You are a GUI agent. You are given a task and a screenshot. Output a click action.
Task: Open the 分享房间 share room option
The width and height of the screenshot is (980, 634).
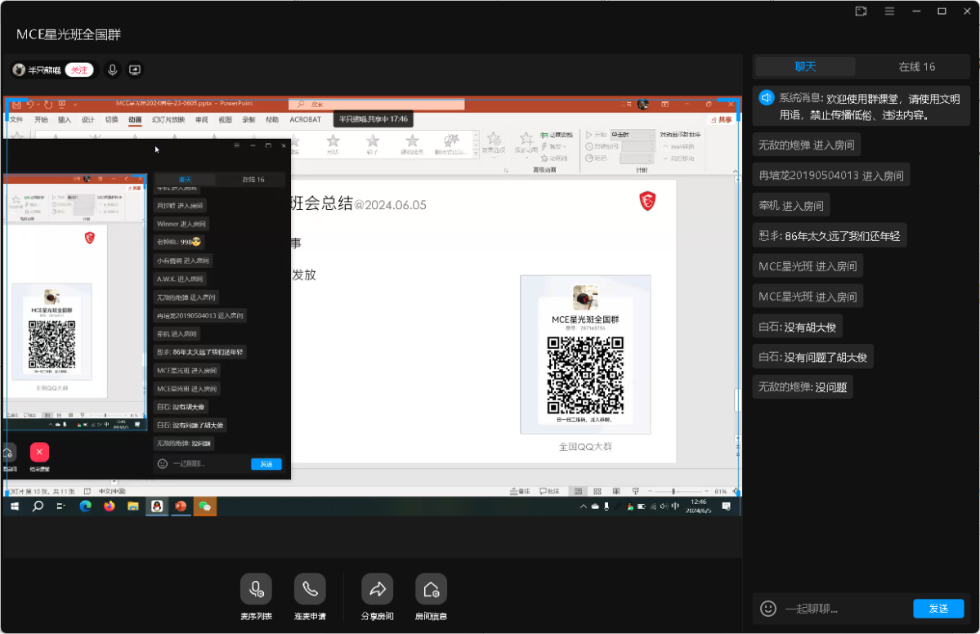[378, 589]
